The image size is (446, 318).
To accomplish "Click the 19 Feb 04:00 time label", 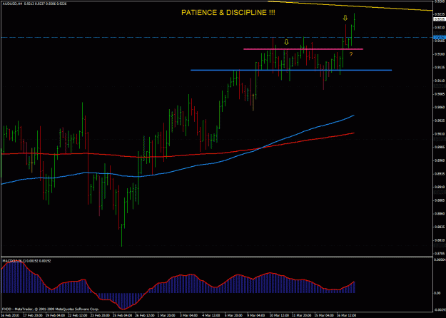I will pyautogui.click(x=55, y=315).
